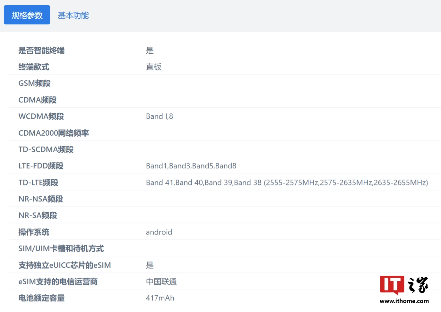The height and width of the screenshot is (312, 441).
Task: Select the 终端款式 value 直板
Action: tap(153, 67)
